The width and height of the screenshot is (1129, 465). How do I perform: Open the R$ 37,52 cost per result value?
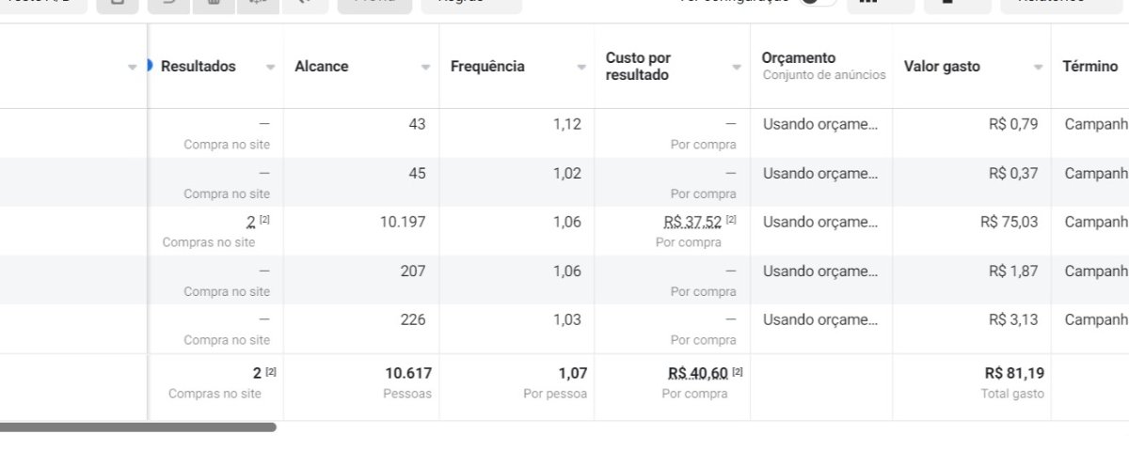[x=692, y=222]
